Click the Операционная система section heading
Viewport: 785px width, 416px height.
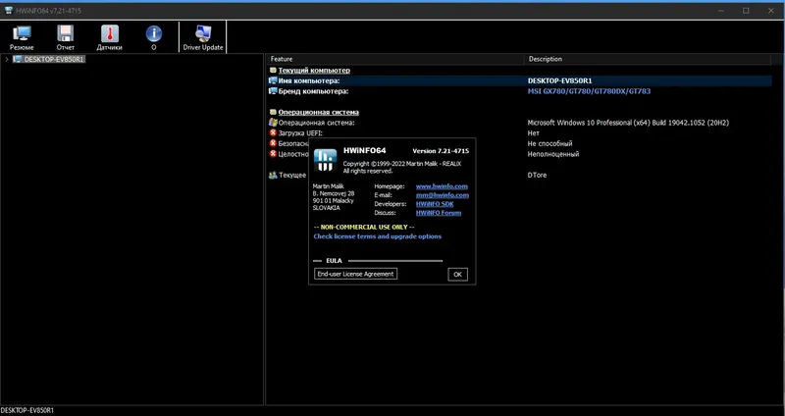pos(318,112)
